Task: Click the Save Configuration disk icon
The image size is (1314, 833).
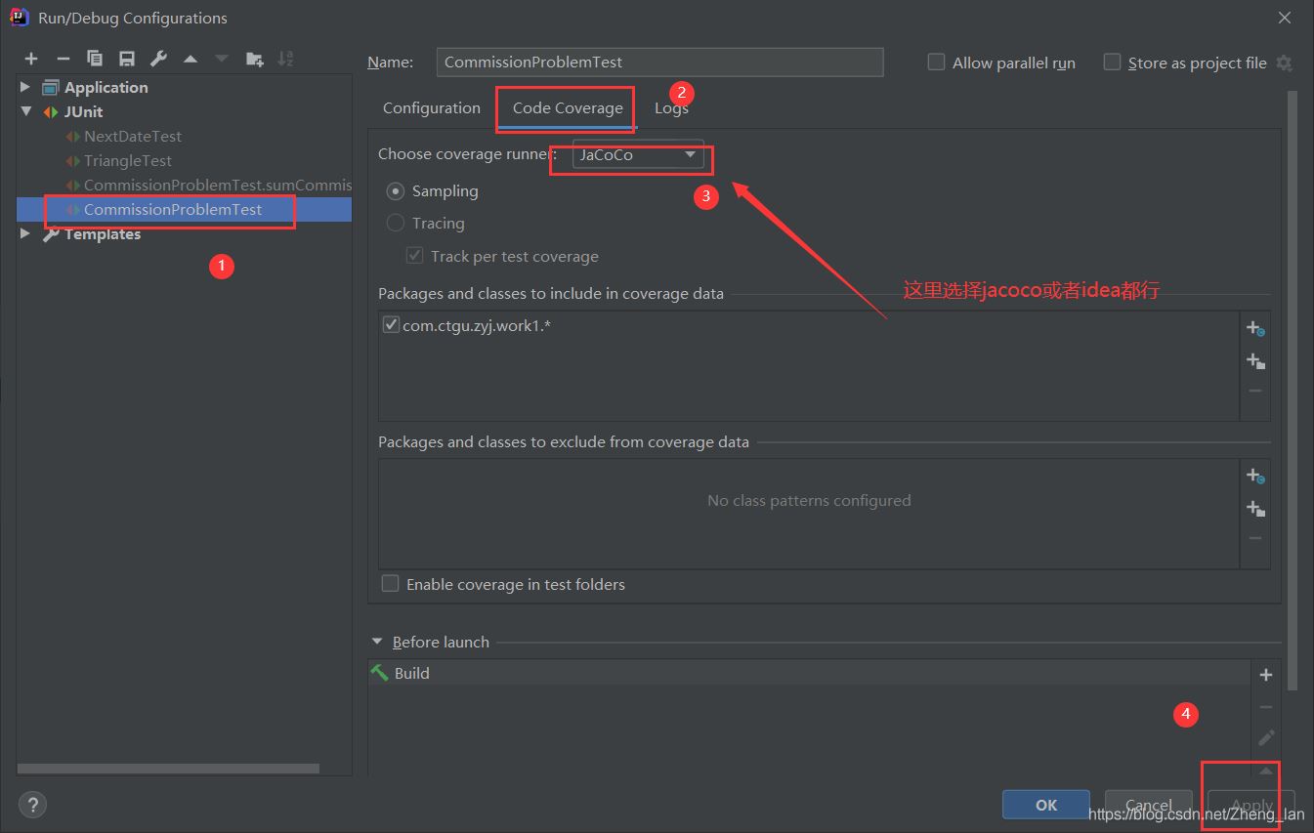Action: (x=126, y=60)
